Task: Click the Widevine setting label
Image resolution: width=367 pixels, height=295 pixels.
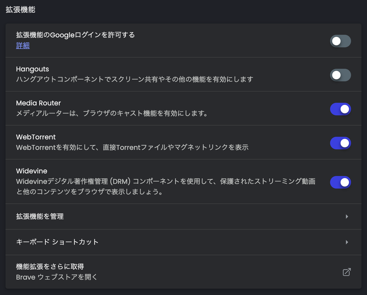Action: coord(31,171)
